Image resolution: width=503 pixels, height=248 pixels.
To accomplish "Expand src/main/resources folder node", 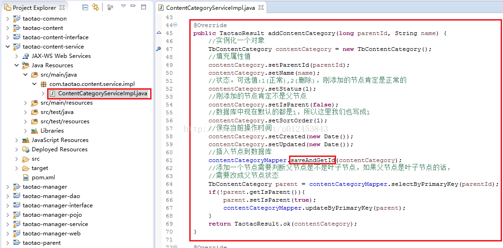I will click(x=26, y=103).
